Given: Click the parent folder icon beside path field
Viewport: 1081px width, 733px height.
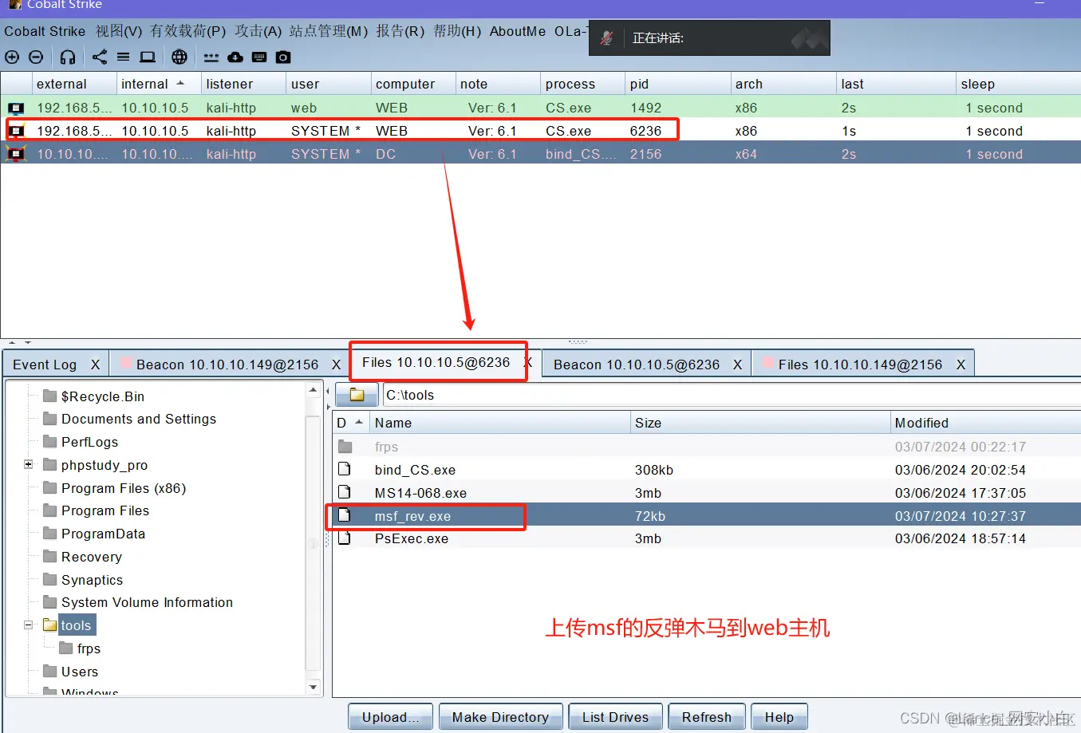Looking at the screenshot, I should coord(357,395).
